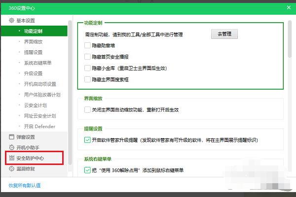Check the 隐藏首页安全播报 option
296x197 pixels.
point(87,57)
